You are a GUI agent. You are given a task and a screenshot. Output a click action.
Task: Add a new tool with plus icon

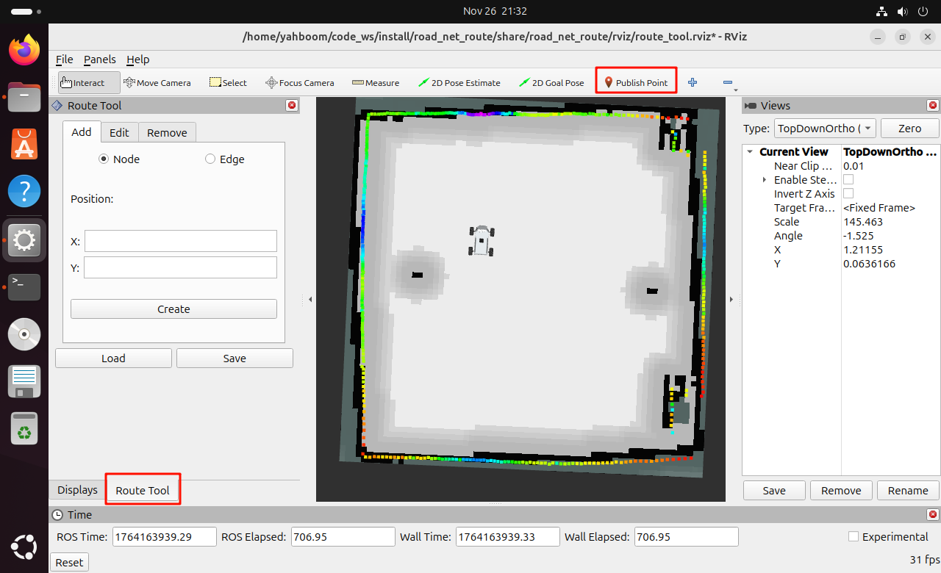click(x=692, y=83)
